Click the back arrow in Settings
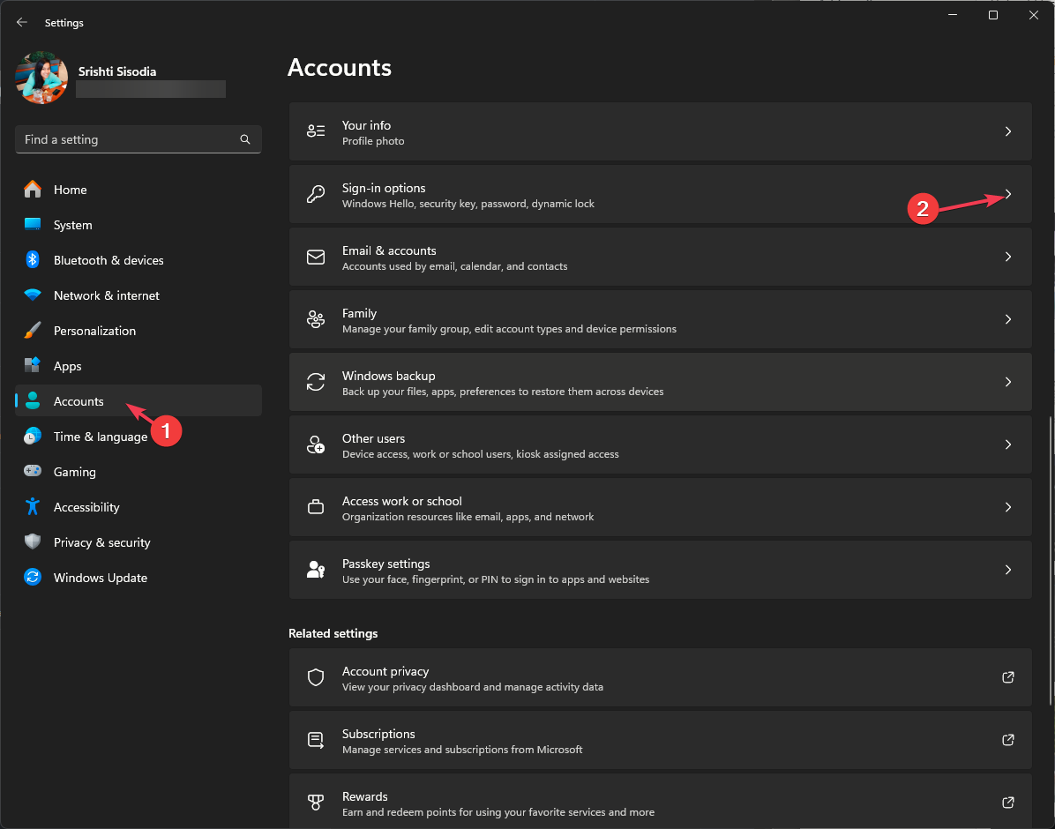Screen dimensions: 1055x829 coord(21,22)
